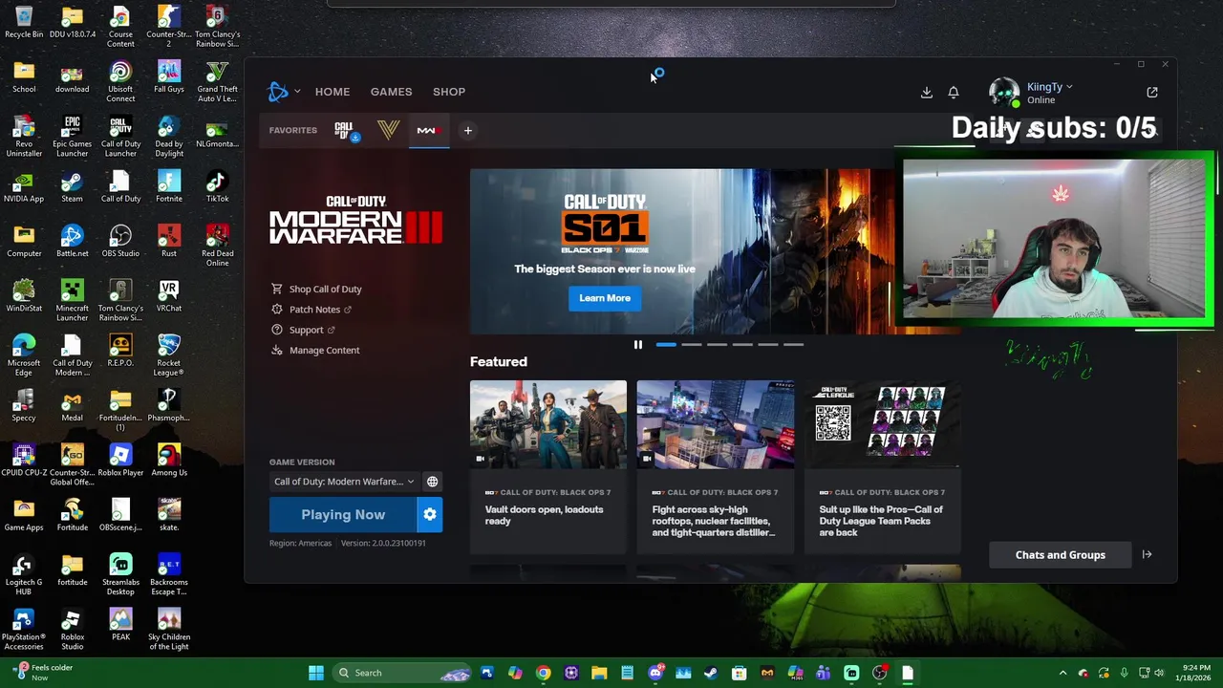1223x688 pixels.
Task: Click Manage Content
Action: (x=315, y=350)
